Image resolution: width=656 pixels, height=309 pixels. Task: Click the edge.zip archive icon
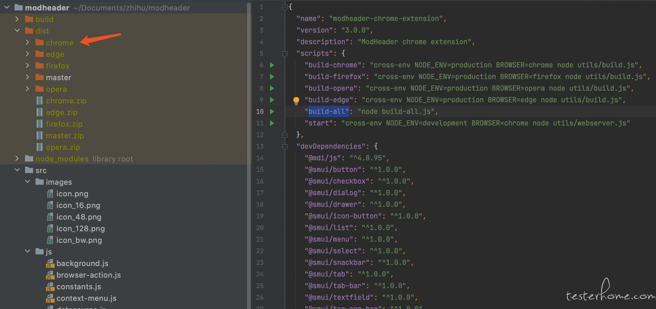coord(40,112)
